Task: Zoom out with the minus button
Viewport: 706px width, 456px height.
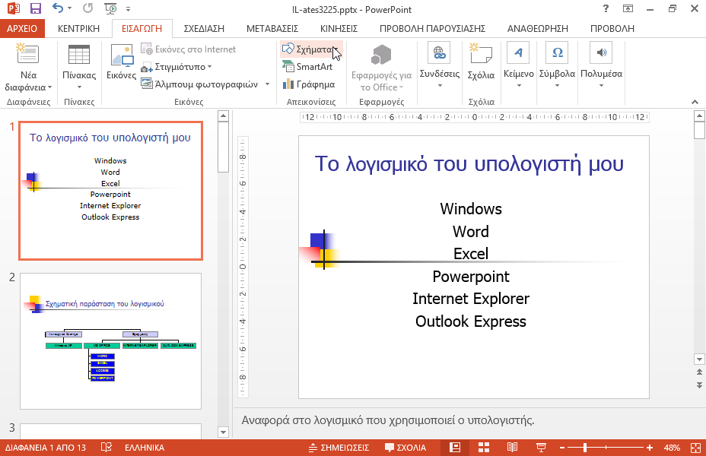Action: [562, 448]
